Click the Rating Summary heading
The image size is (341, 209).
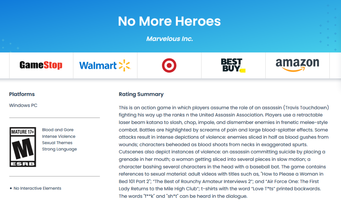141,94
